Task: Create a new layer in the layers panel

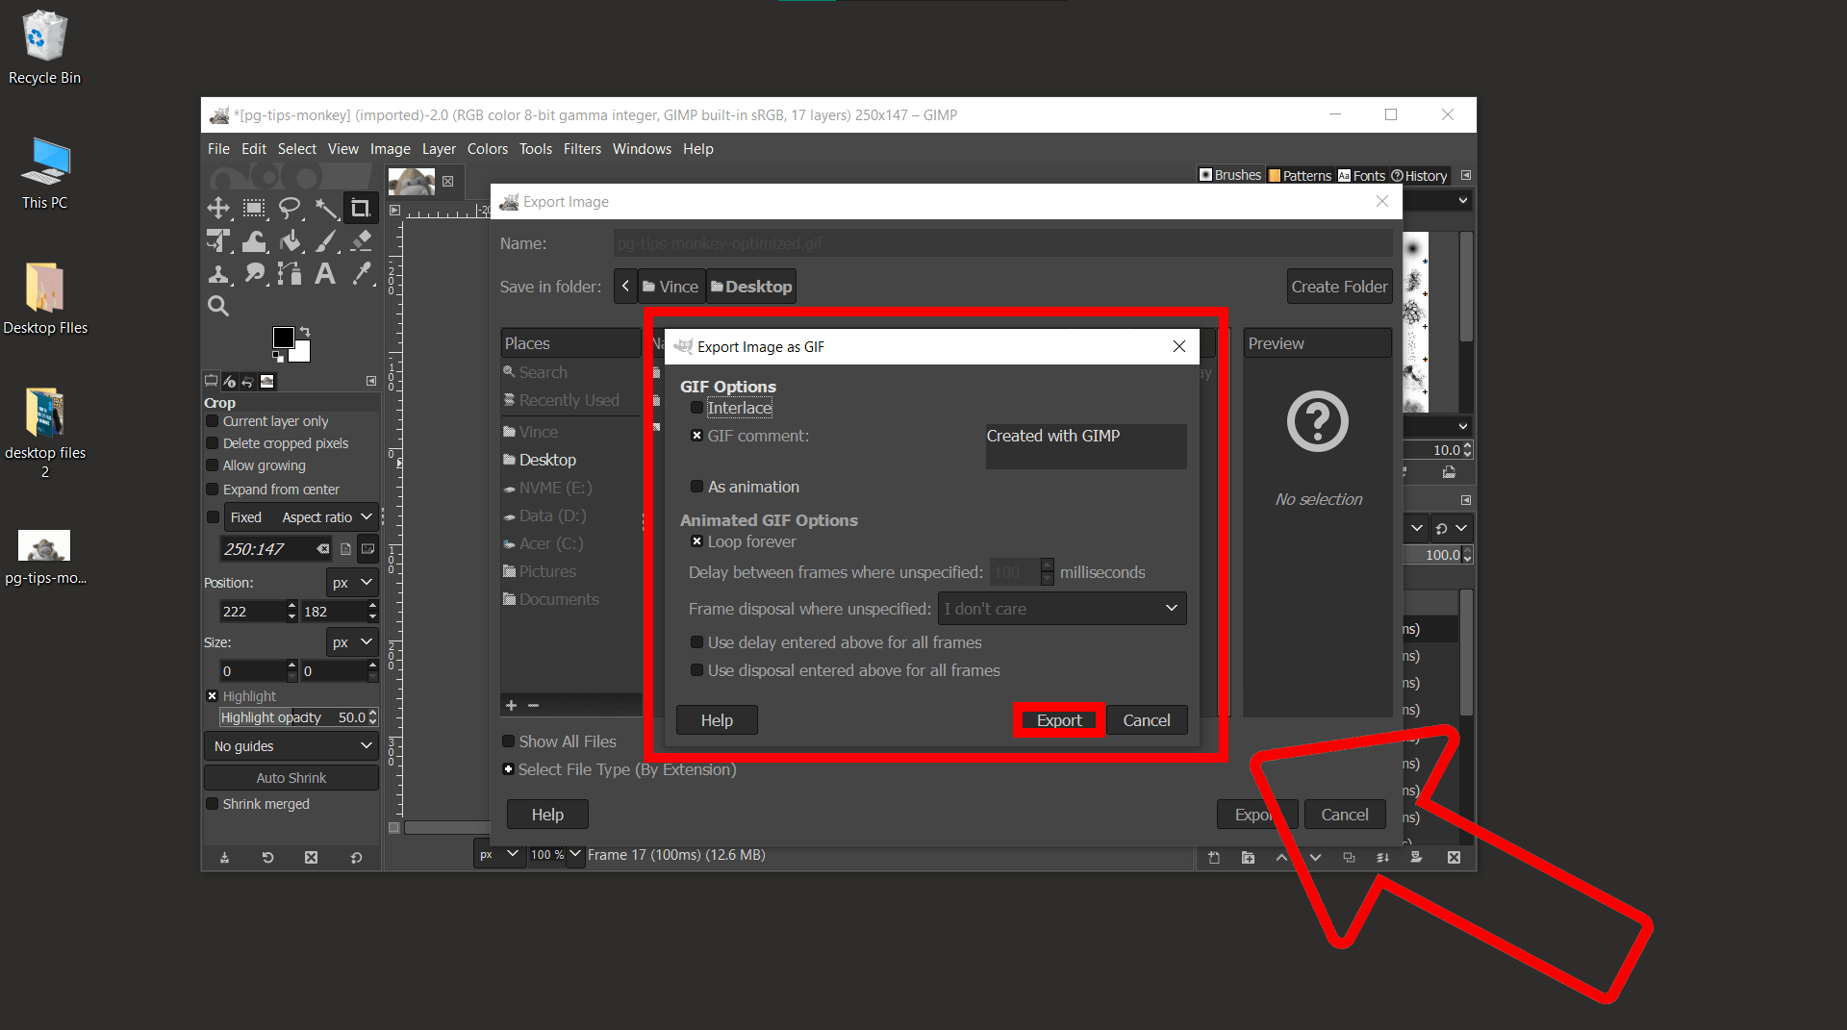Action: pos(1214,857)
